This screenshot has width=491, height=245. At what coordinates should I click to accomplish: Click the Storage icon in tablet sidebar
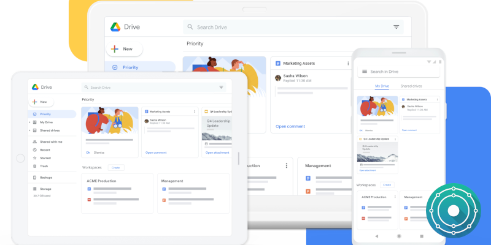[x=35, y=189]
